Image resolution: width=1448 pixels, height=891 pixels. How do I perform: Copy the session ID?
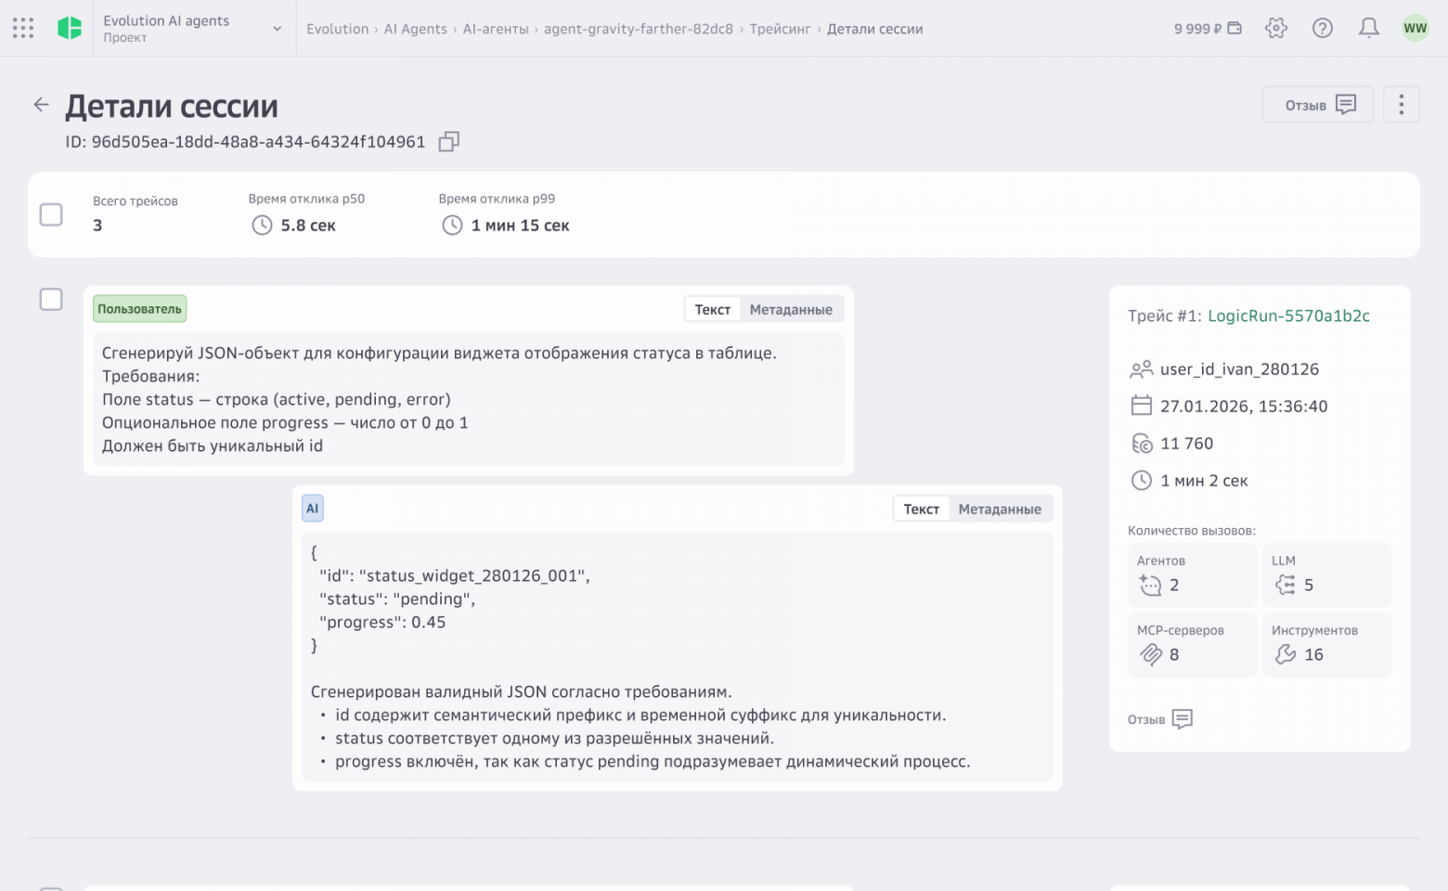[x=448, y=141]
